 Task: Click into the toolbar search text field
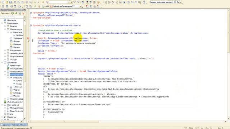[x=58, y=3]
